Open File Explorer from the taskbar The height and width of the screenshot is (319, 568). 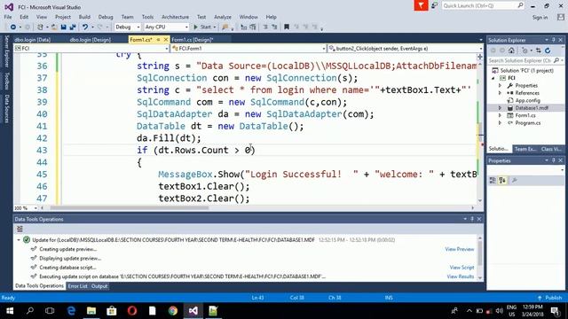[x=91, y=311]
